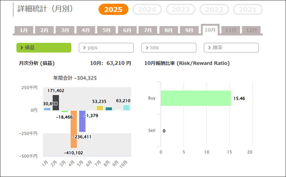Switch to the 2024 year view
Image resolution: width=286 pixels, height=177 pixels.
[147, 10]
